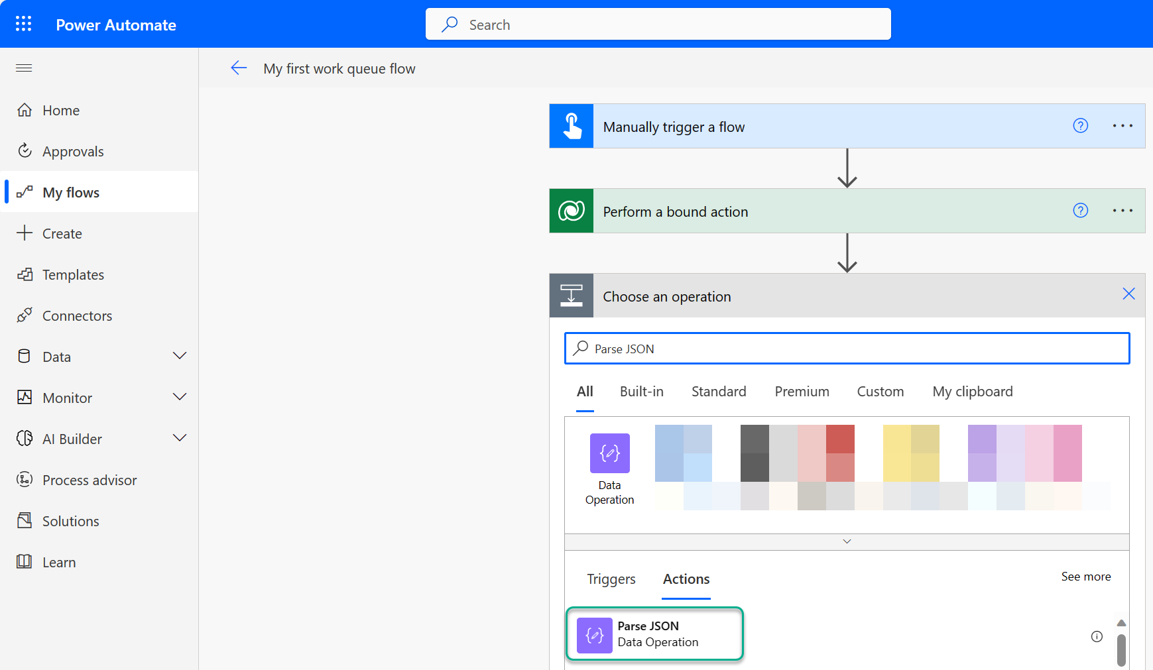Switch to the Triggers tab
Screen dimensions: 1153x670
coord(611,579)
